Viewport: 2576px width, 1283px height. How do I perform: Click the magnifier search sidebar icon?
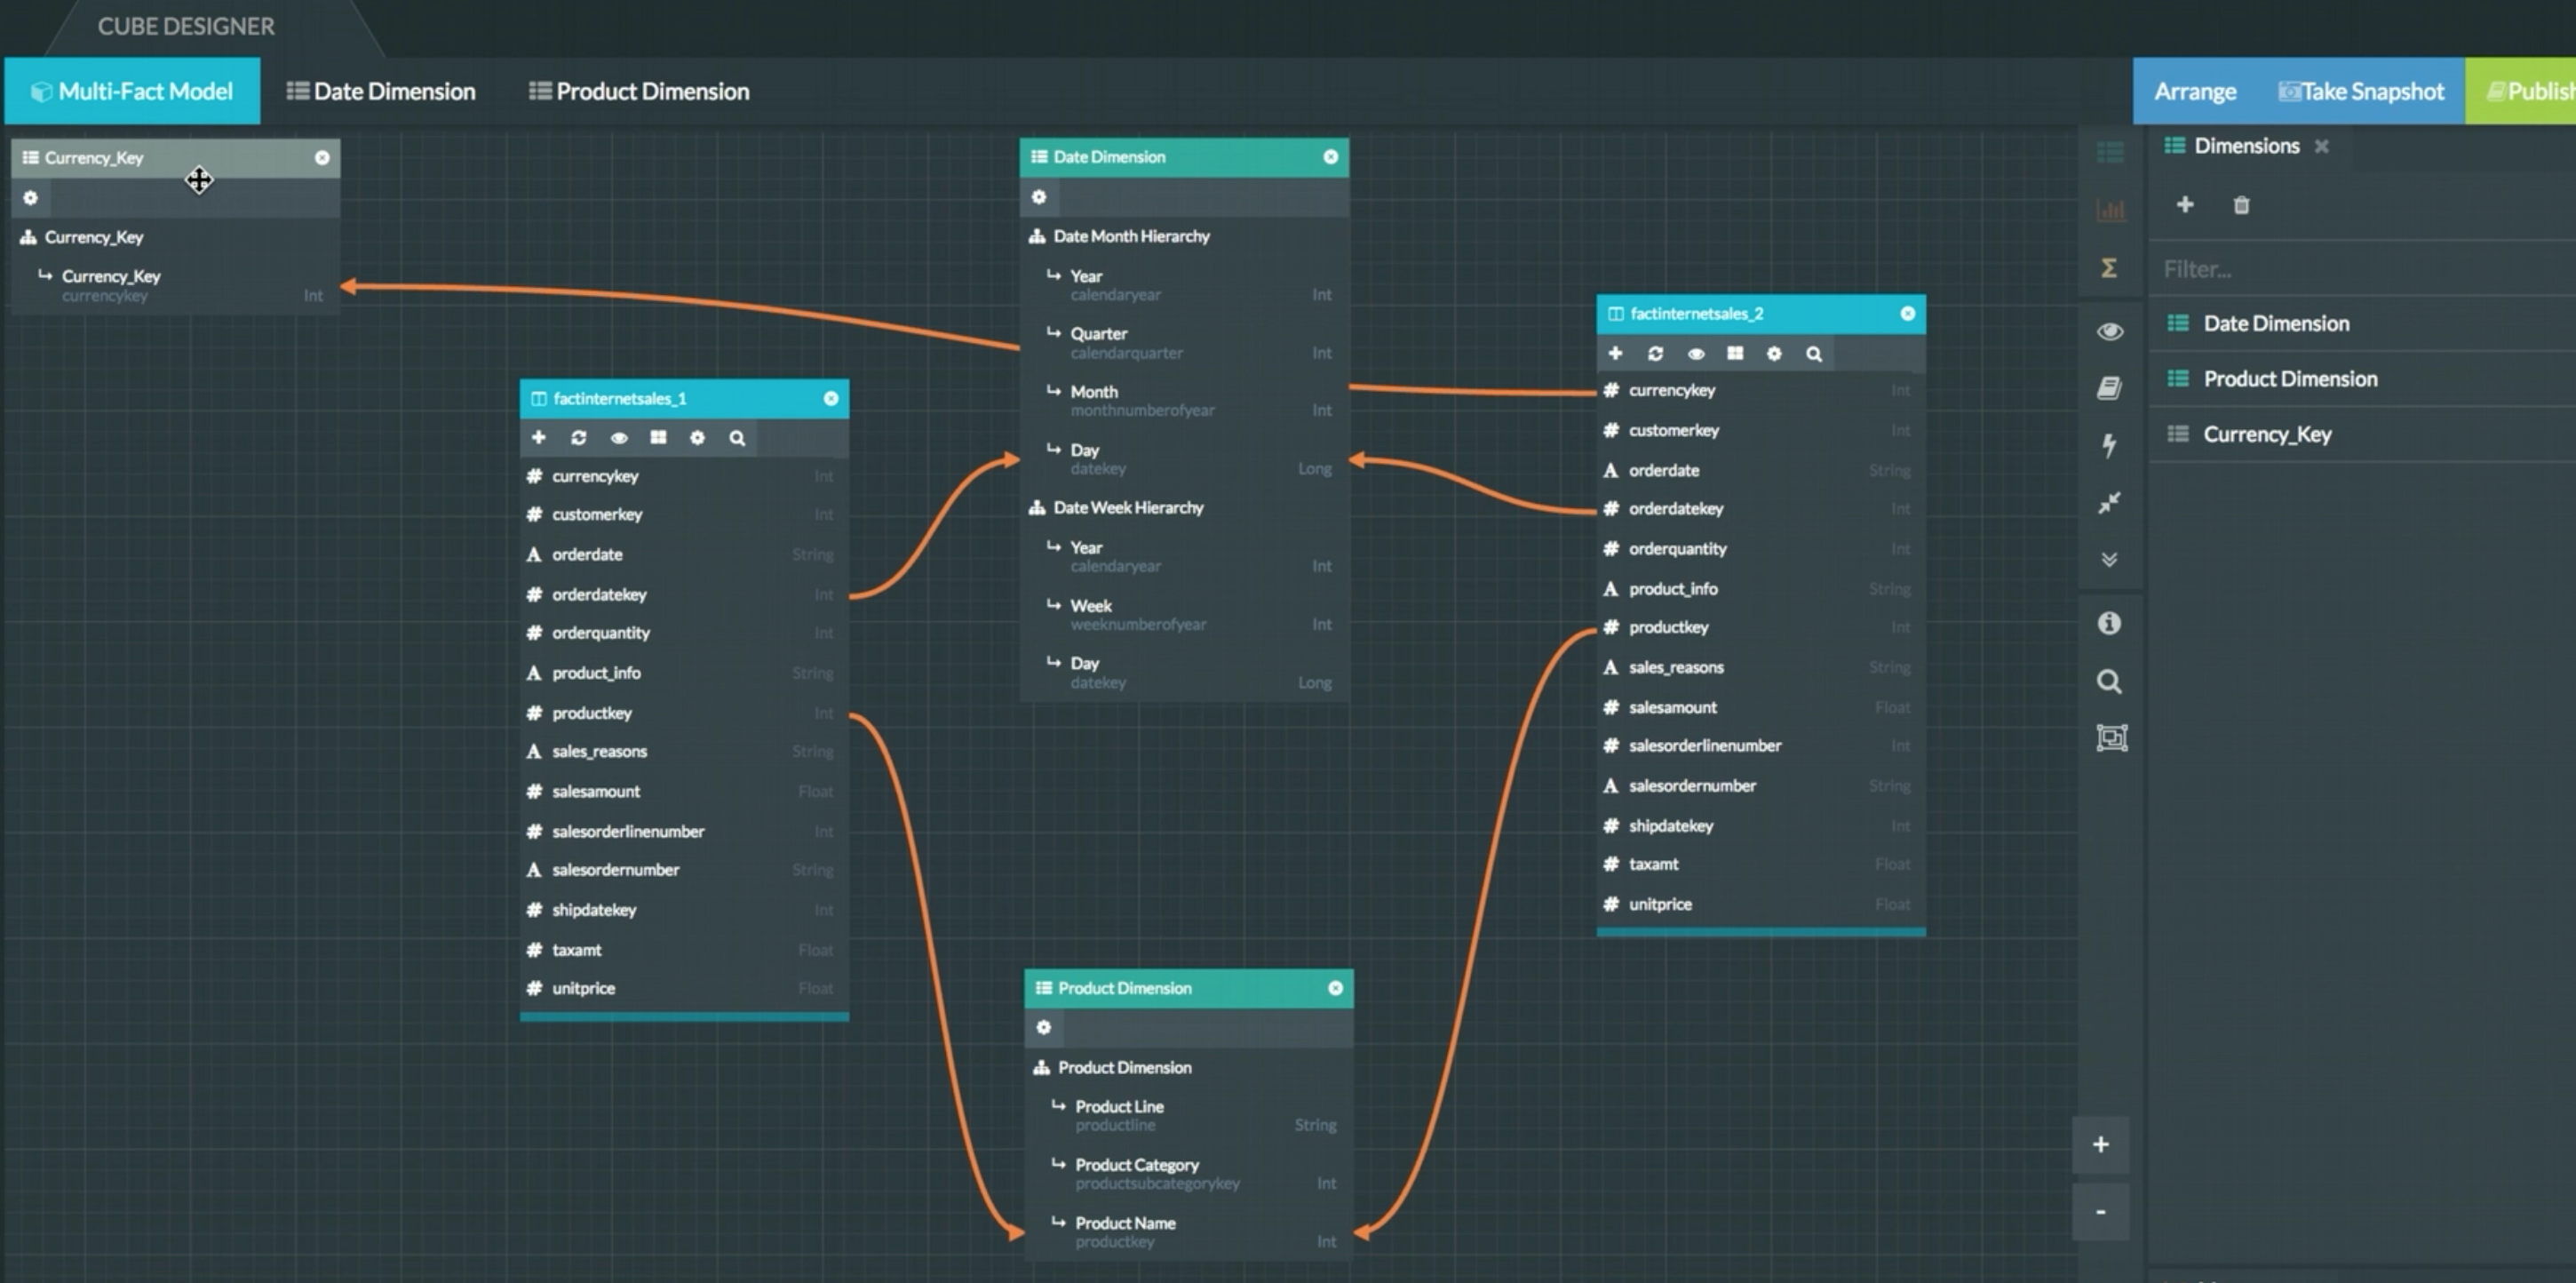[x=2110, y=682]
